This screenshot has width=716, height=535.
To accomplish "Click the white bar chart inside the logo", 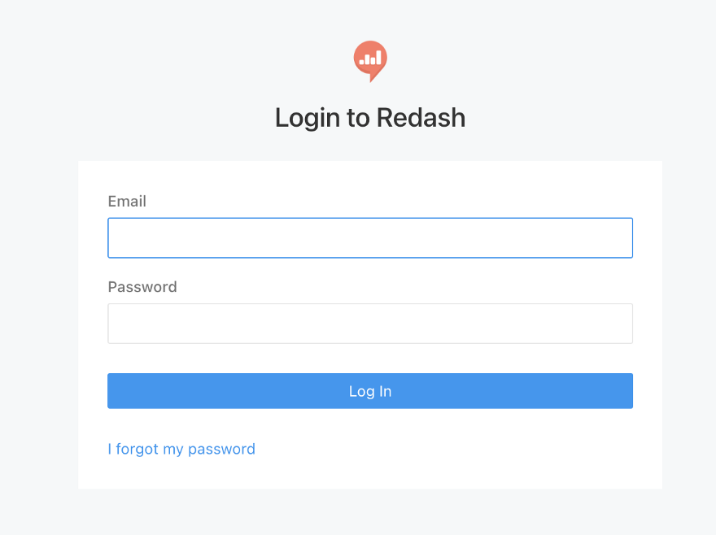I will pos(371,59).
